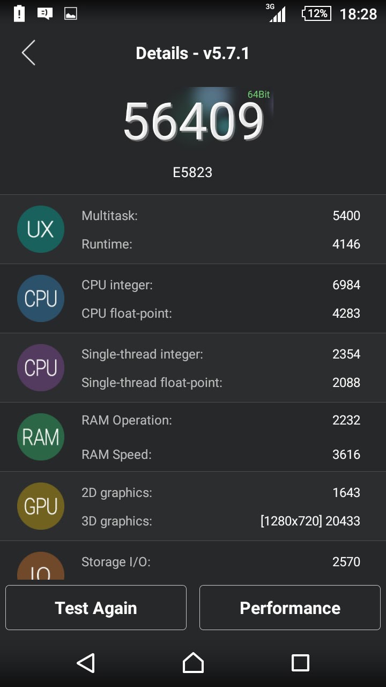This screenshot has height=687, width=386.
Task: Select the yellow GPU category icon
Action: point(41,506)
